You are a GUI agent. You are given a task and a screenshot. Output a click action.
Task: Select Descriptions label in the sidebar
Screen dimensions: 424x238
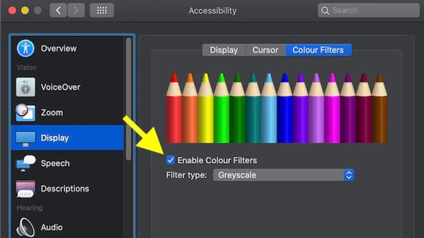[65, 189]
